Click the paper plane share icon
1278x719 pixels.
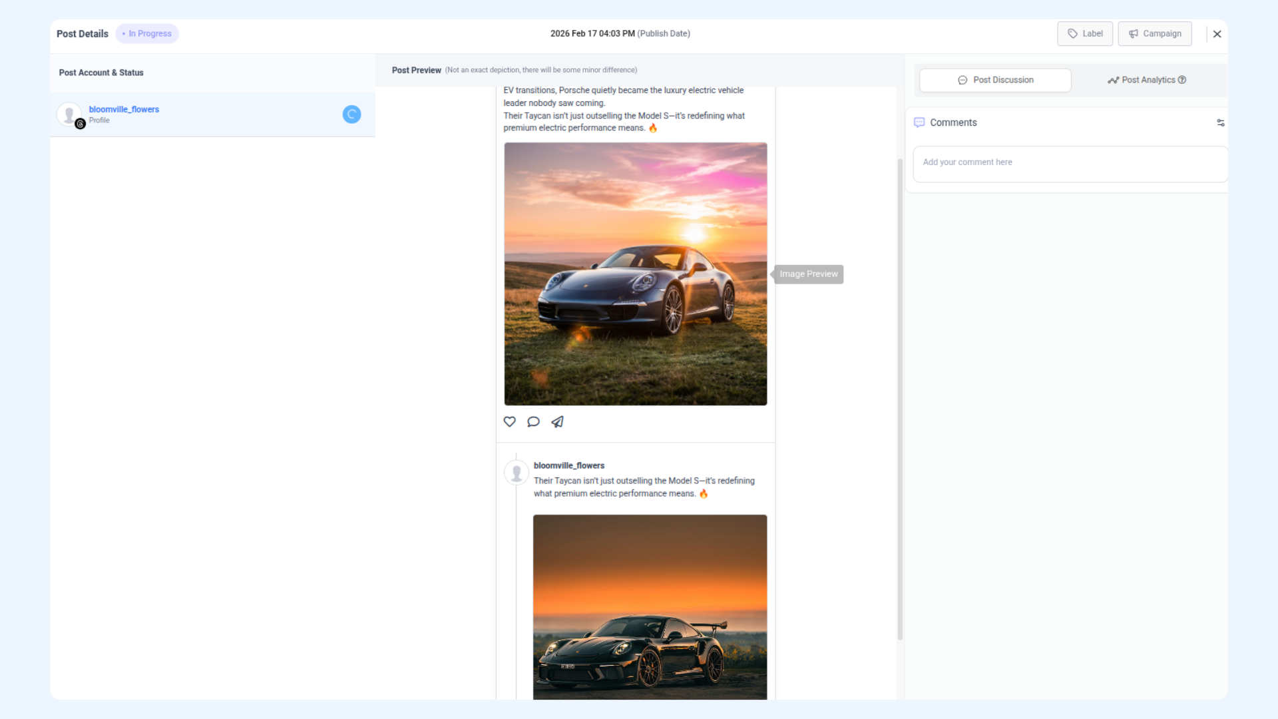(x=558, y=421)
